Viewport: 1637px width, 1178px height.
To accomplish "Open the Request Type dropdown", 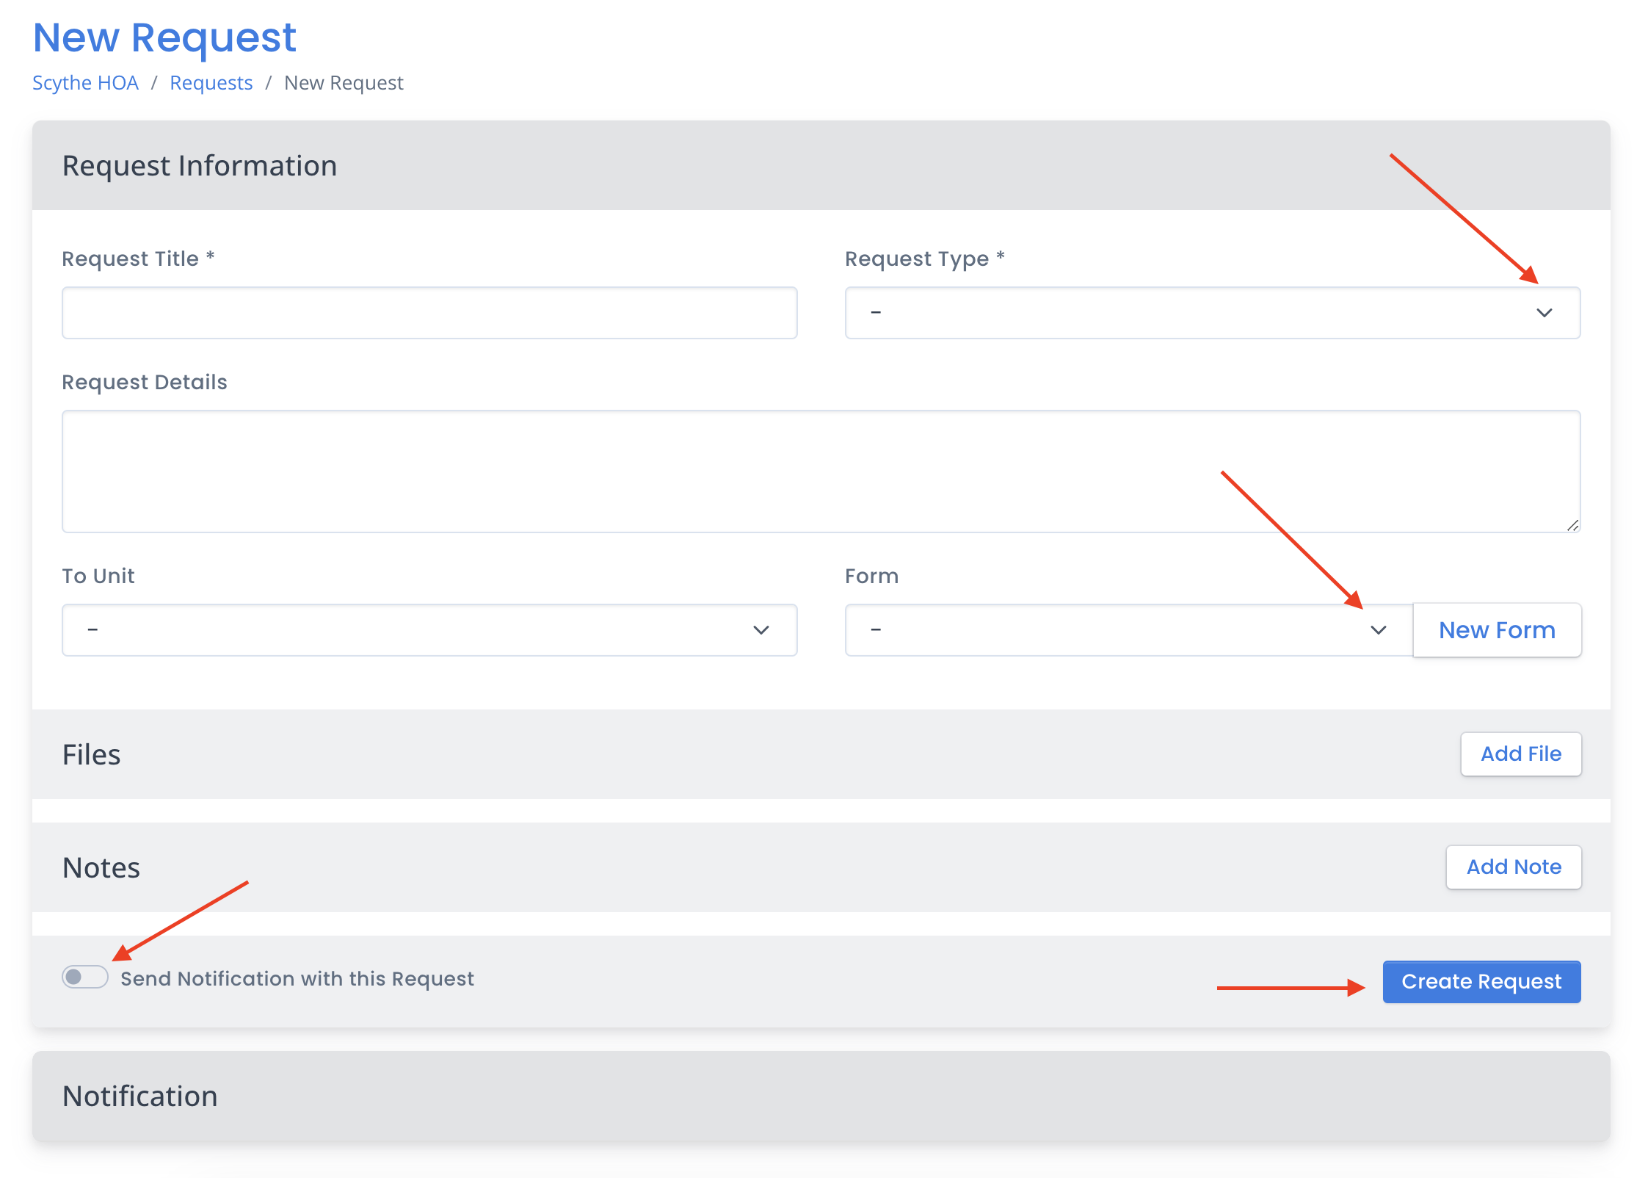I will [x=1213, y=313].
